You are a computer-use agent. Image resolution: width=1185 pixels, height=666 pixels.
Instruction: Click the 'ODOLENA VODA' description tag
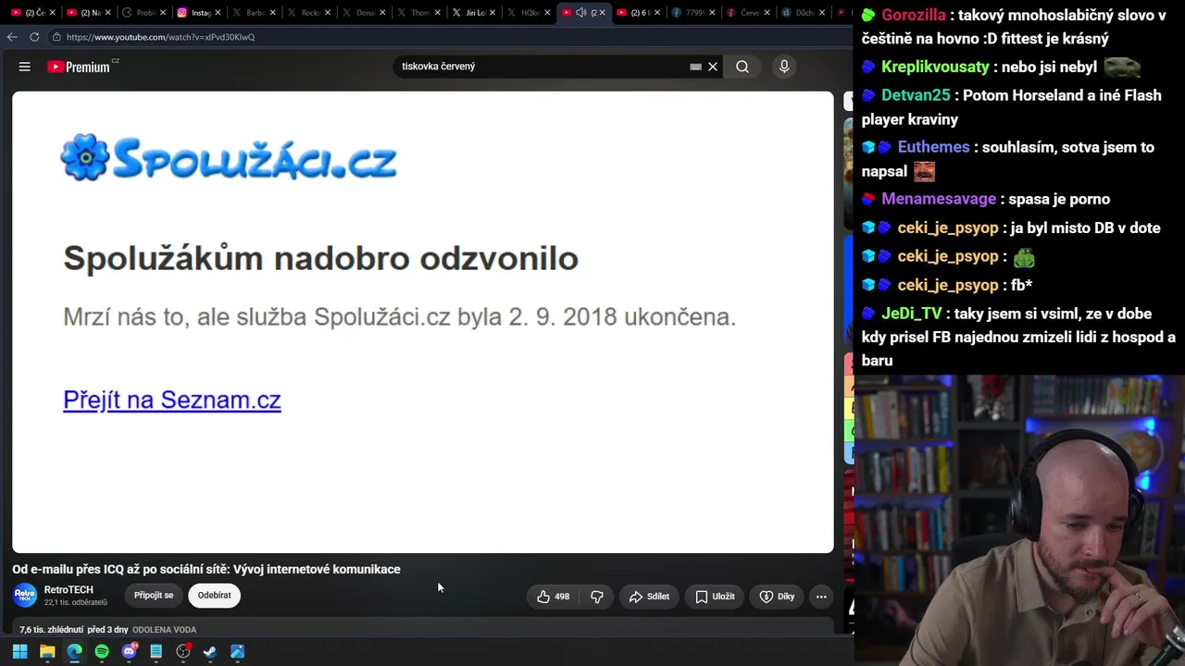[164, 630]
